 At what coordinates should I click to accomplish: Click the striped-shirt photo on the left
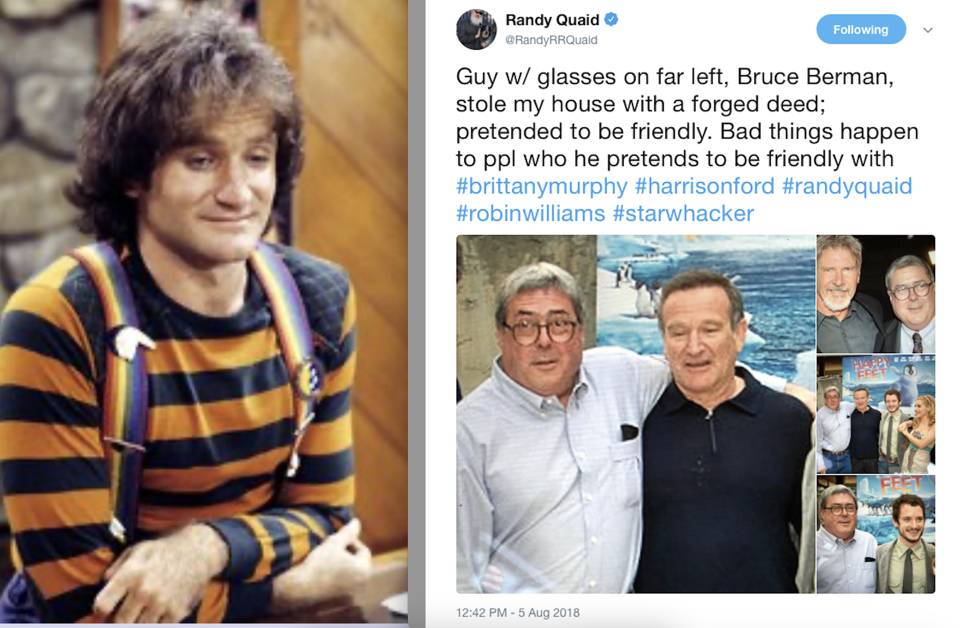[x=204, y=312]
